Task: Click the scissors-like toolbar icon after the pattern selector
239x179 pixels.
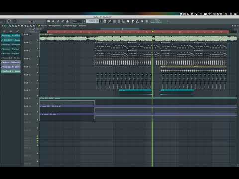Action: click(x=109, y=21)
